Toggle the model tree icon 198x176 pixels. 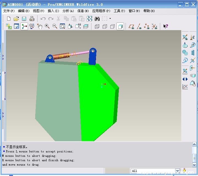point(9,26)
